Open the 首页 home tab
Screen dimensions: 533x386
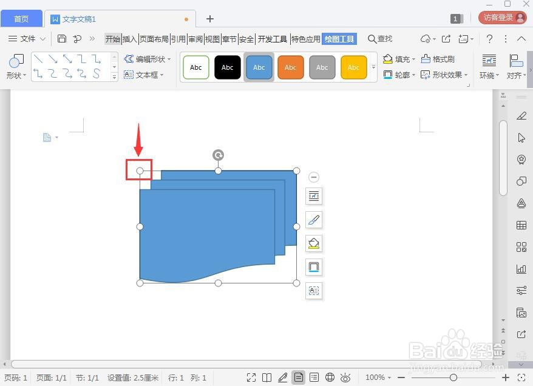[x=21, y=18]
